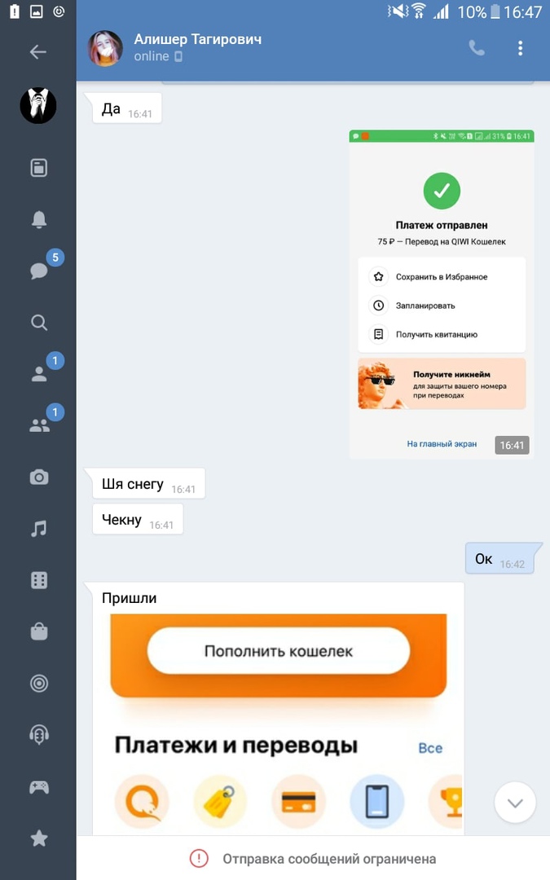Open the search magnifier icon
Image resolution: width=550 pixels, height=880 pixels.
pyautogui.click(x=39, y=322)
